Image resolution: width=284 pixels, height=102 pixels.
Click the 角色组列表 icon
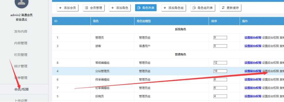tap(194, 8)
